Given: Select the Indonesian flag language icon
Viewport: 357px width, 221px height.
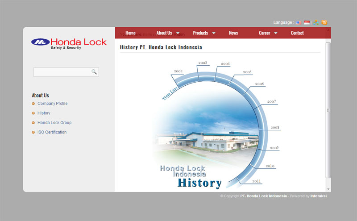Looking at the screenshot, I should coord(307,23).
